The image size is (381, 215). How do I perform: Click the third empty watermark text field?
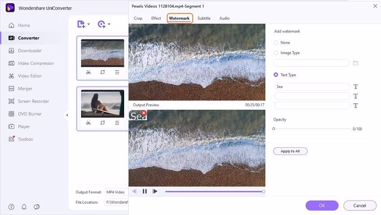click(312, 106)
